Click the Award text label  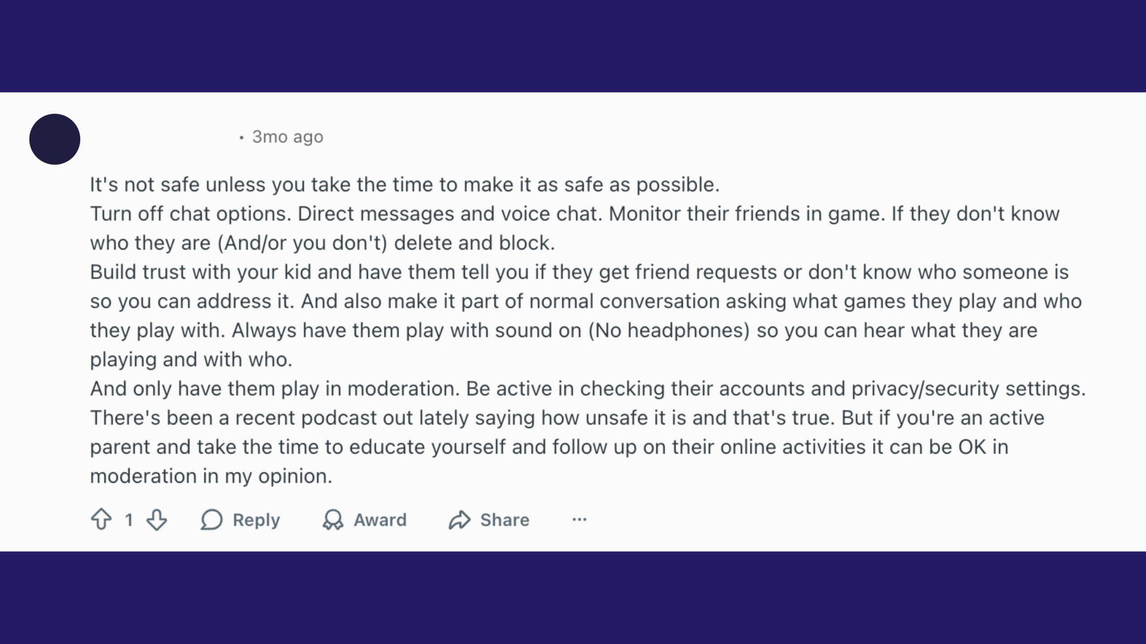pyautogui.click(x=380, y=520)
